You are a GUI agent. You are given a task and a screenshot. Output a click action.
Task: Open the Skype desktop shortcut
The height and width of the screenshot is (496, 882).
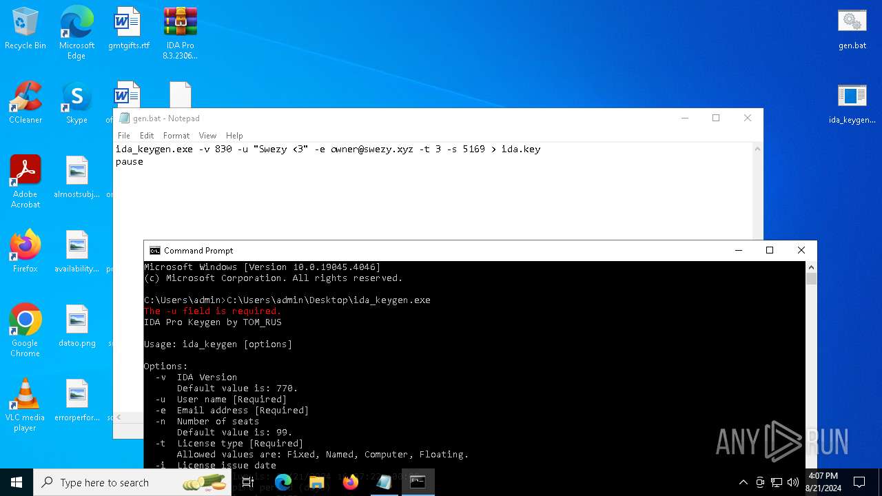click(76, 103)
